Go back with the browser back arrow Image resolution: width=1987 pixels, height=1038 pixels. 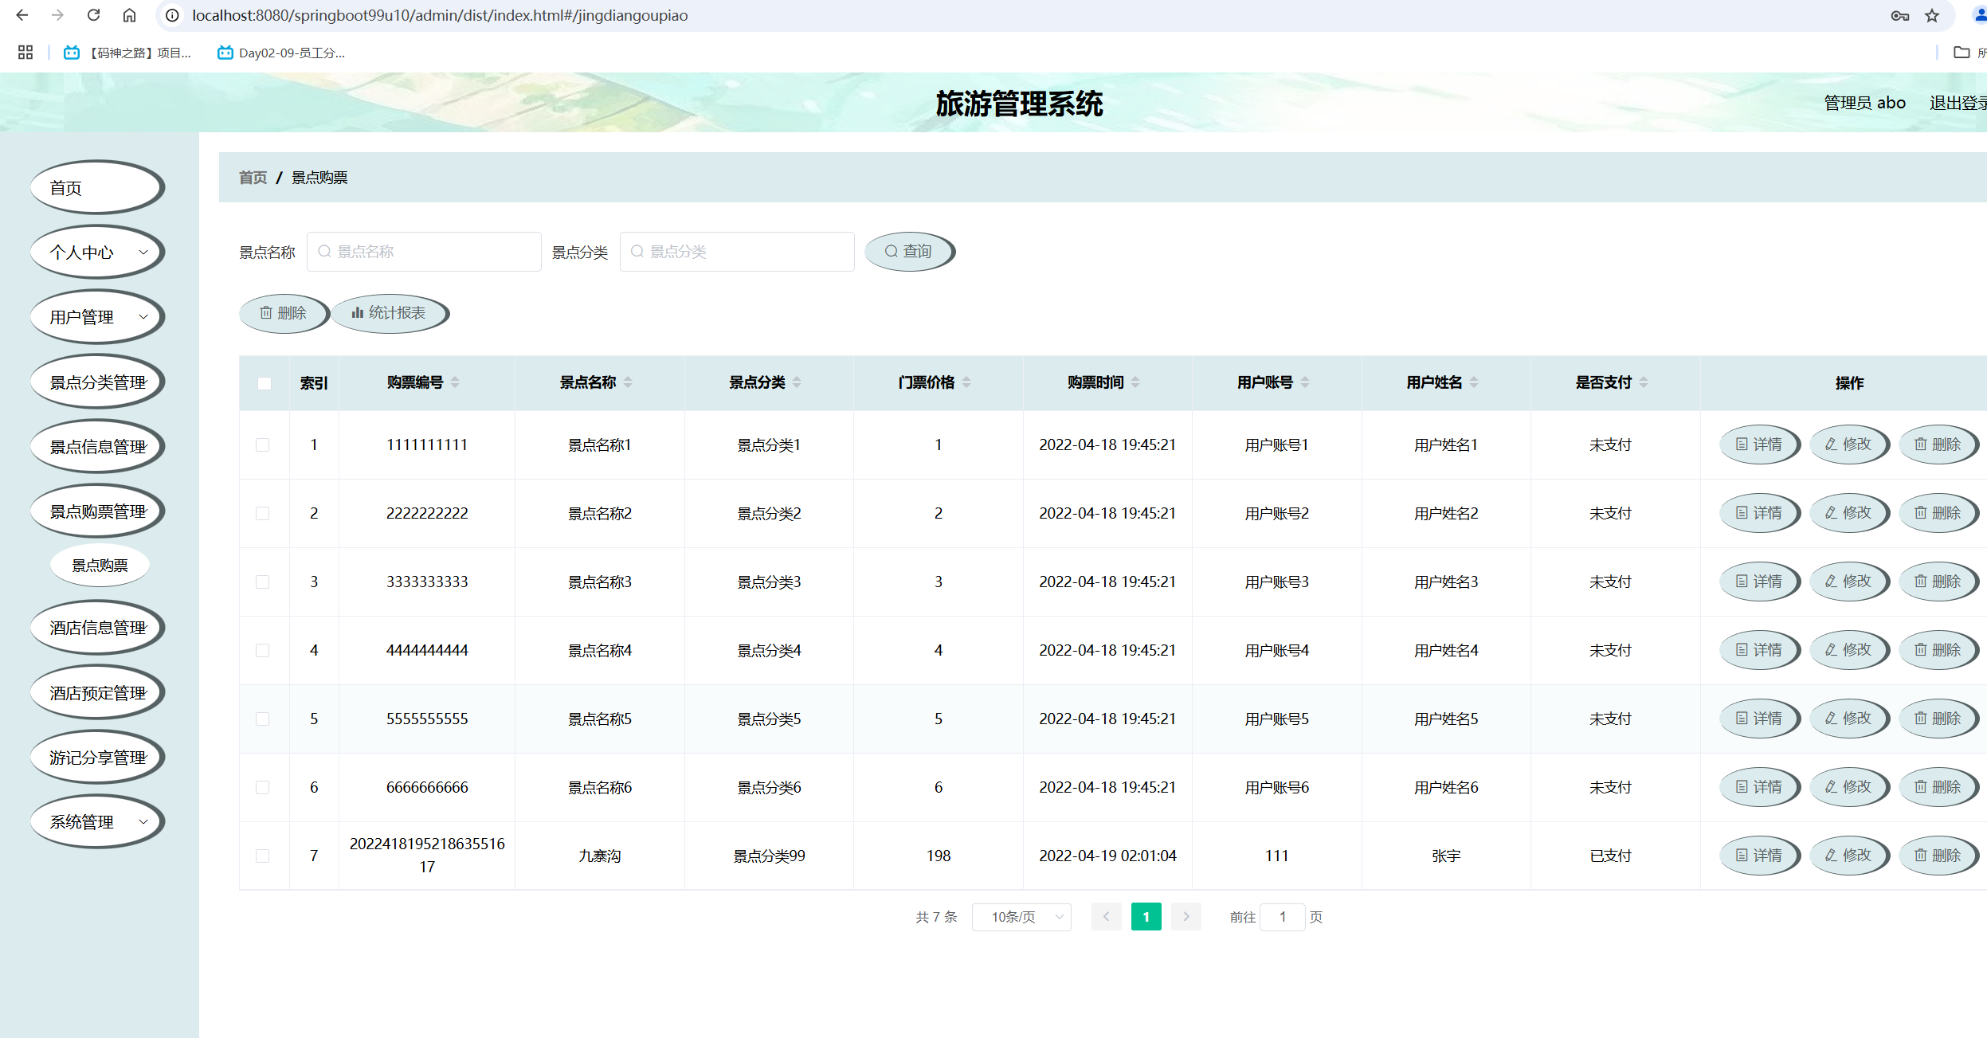pos(22,15)
